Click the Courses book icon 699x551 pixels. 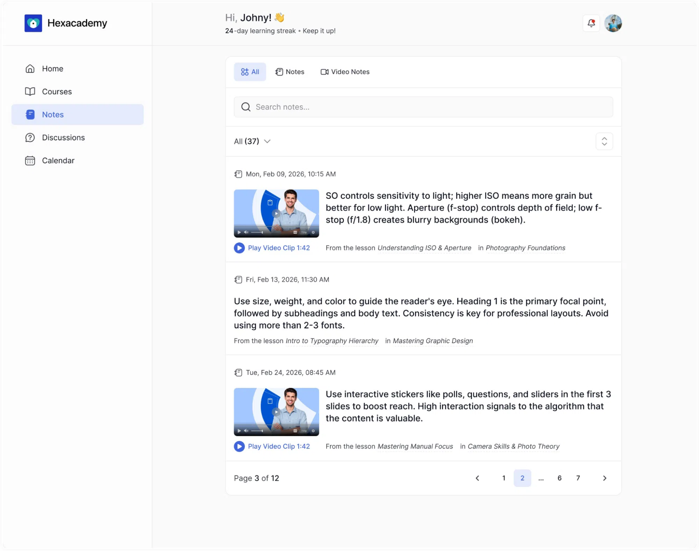(x=30, y=92)
